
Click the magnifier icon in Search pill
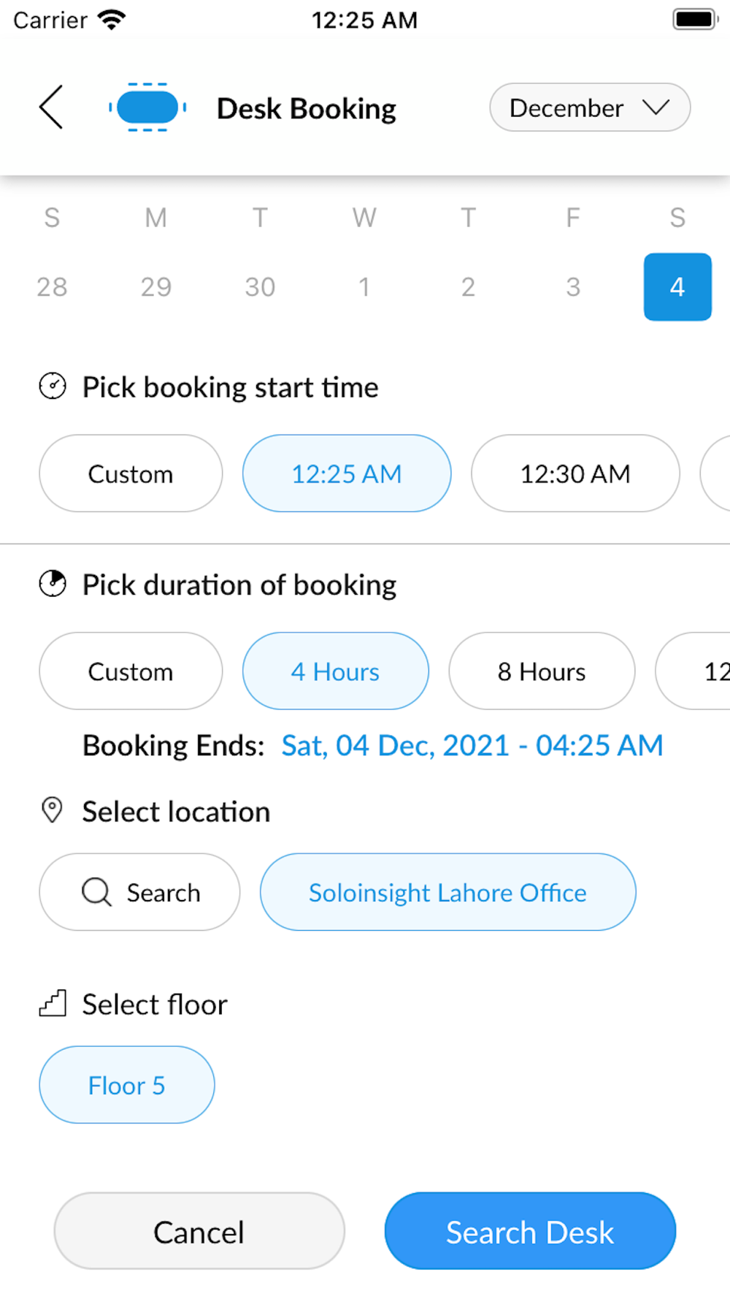(96, 892)
